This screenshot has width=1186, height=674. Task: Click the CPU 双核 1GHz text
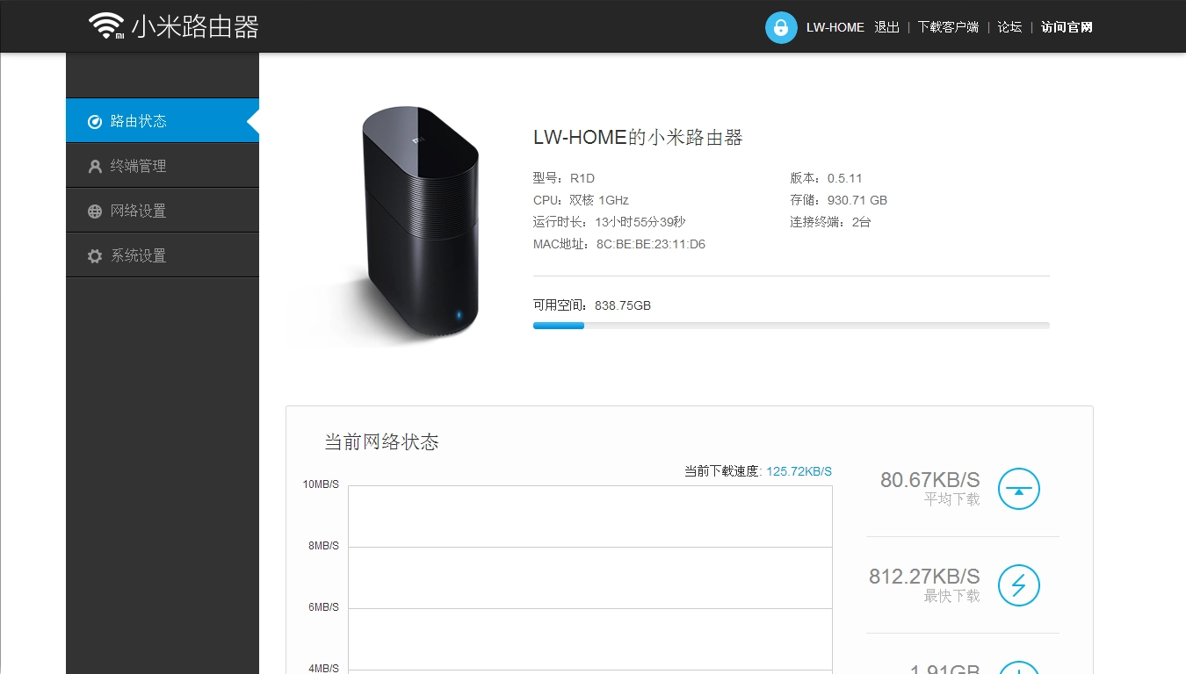click(x=581, y=200)
